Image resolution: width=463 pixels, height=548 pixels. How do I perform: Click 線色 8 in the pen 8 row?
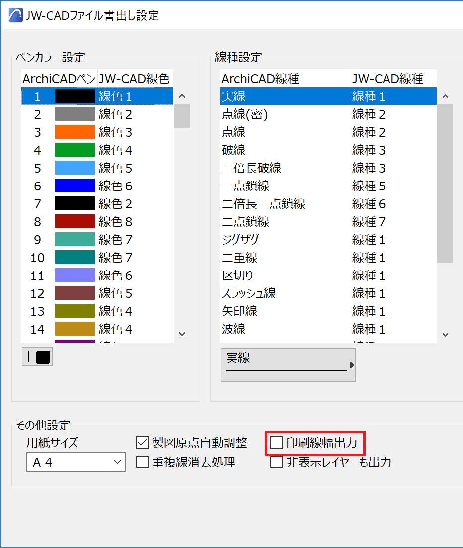[115, 222]
